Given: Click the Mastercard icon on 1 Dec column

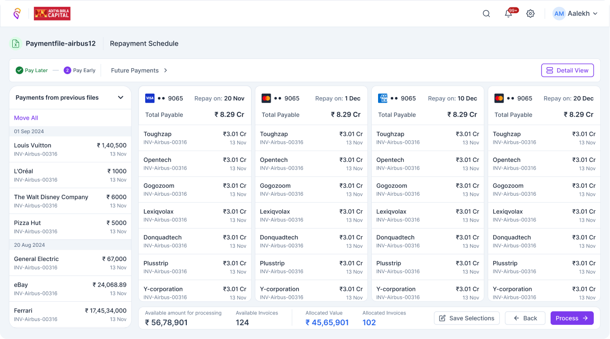Looking at the screenshot, I should pos(266,98).
